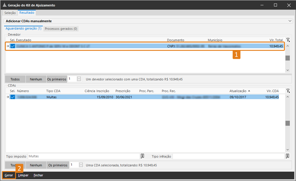Click Nenhum button under CDAs list

tap(36, 165)
